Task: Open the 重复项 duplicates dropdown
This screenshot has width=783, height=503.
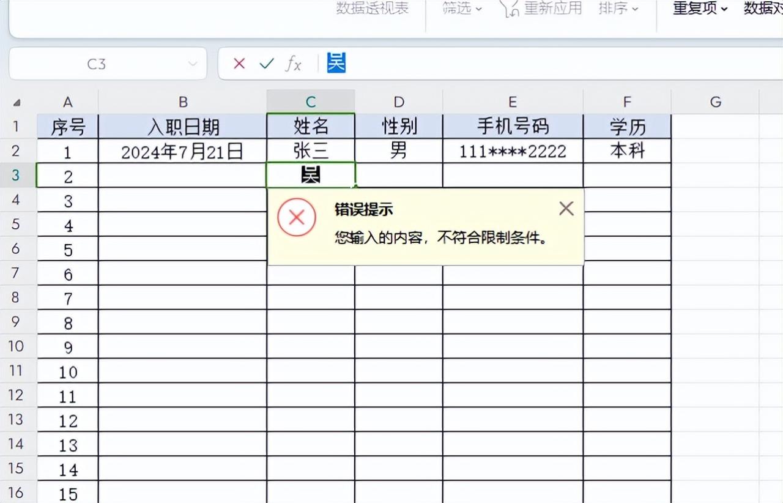Action: pyautogui.click(x=700, y=9)
